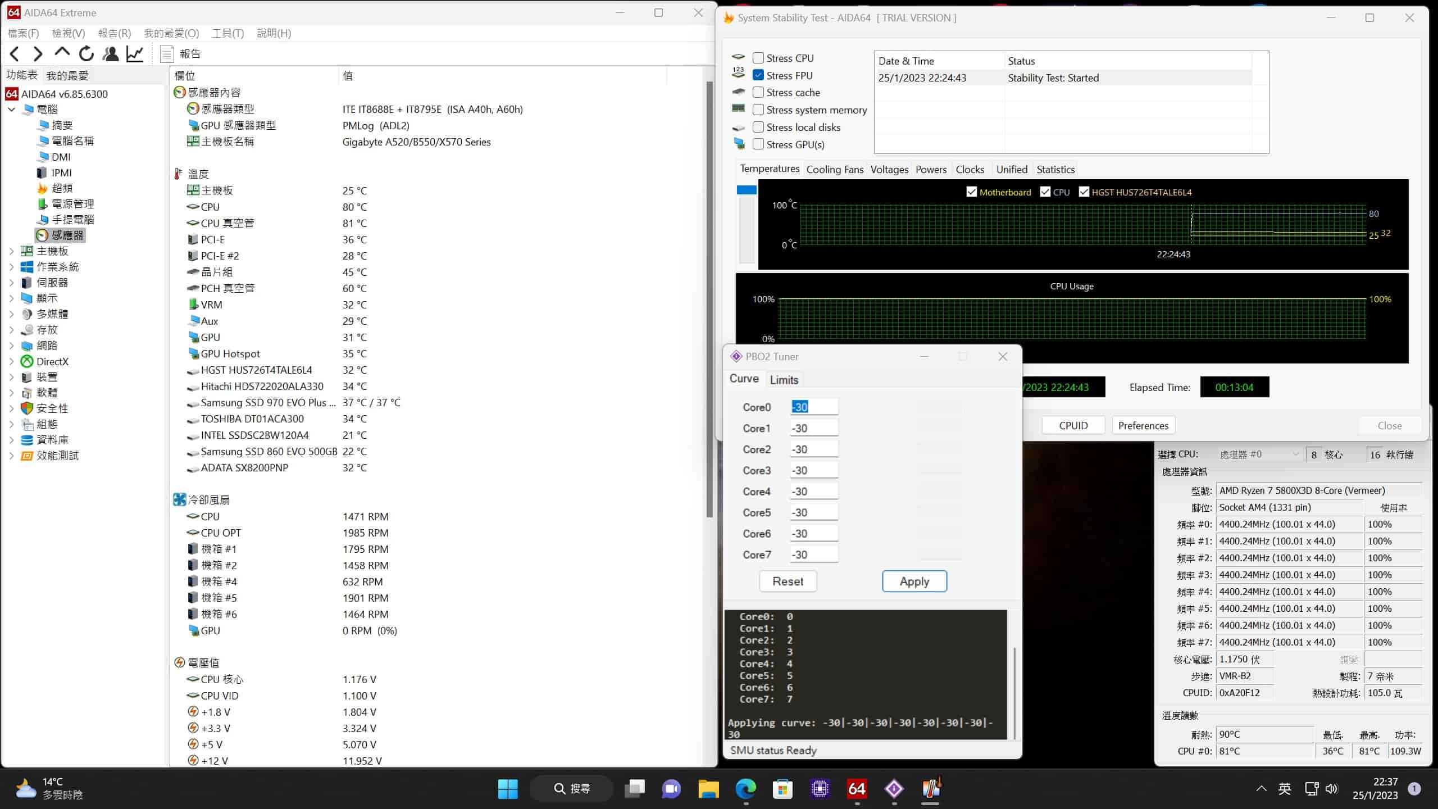Collapse the 電腦 tree node
Viewport: 1438px width, 809px height.
click(12, 110)
